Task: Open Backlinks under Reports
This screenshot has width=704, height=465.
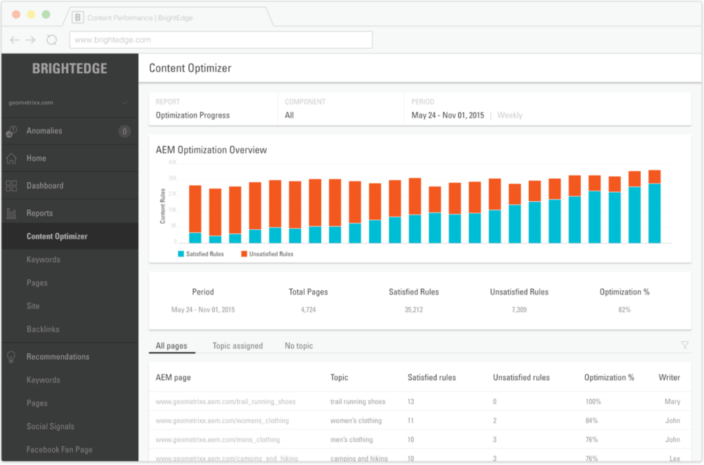Action: (43, 329)
